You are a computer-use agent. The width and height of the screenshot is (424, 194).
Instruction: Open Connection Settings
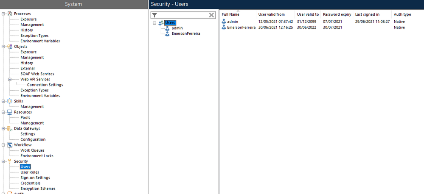tap(45, 85)
